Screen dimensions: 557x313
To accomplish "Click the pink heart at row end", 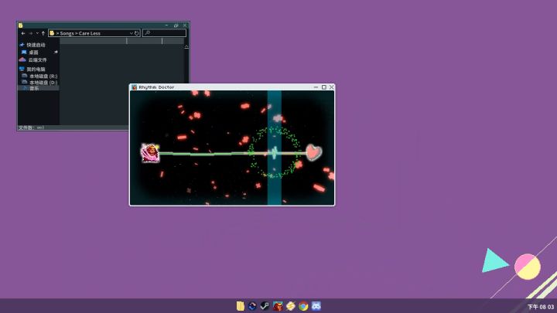I will (x=313, y=152).
